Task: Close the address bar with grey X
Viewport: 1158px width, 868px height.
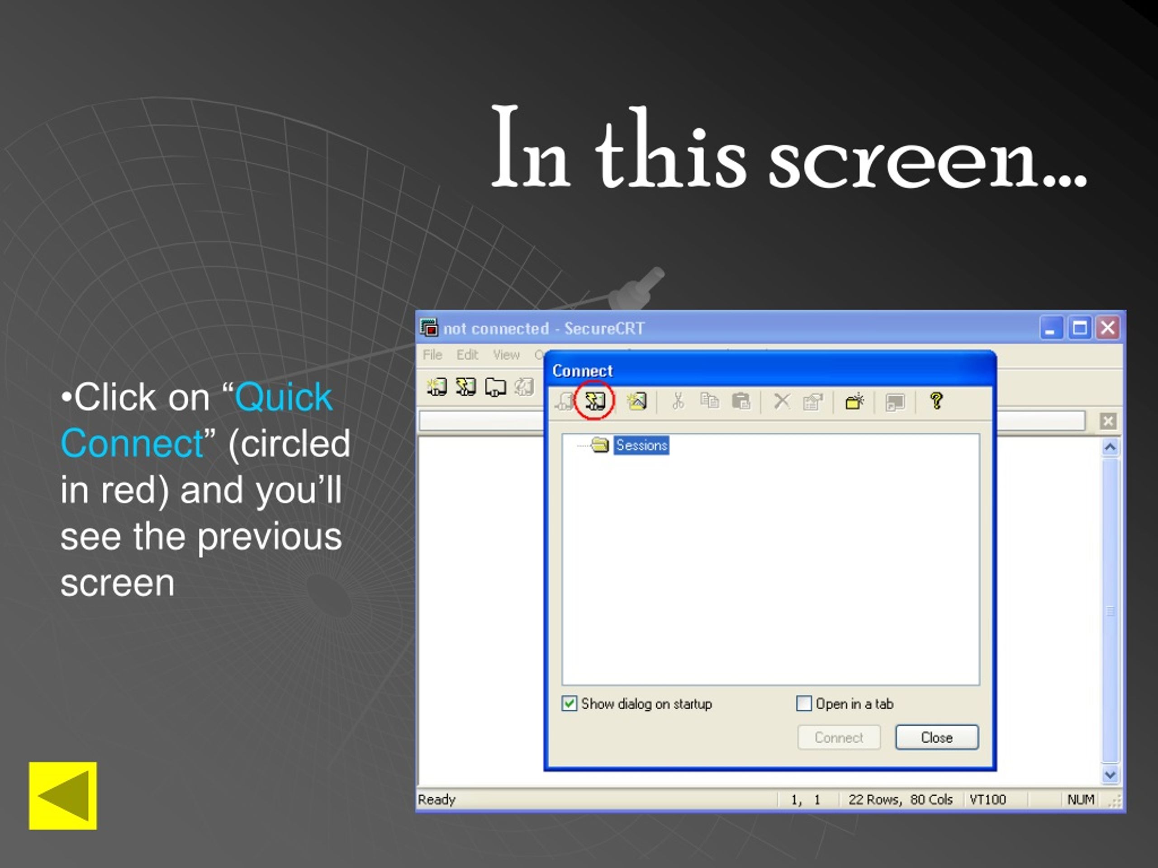Action: click(1108, 420)
